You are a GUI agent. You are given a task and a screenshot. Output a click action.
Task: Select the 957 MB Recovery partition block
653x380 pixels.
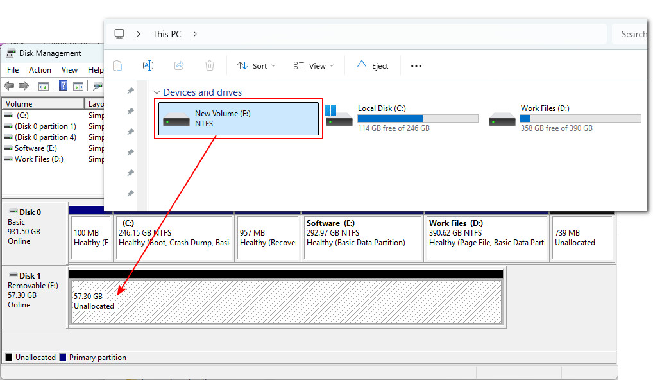point(268,238)
